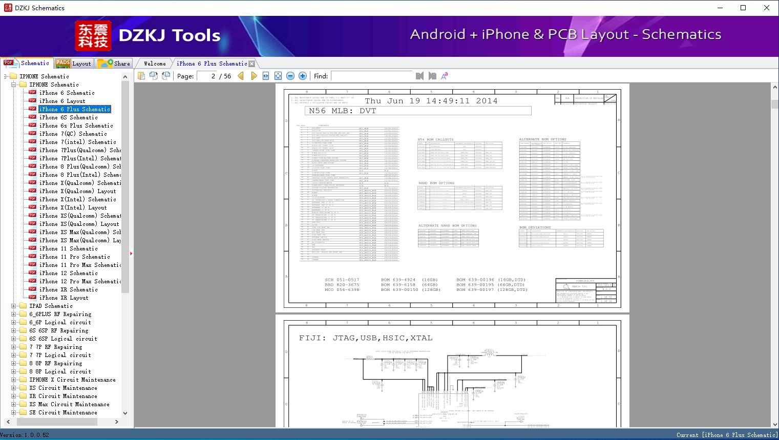Click the fit page icon
779x440 pixels.
[x=278, y=76]
